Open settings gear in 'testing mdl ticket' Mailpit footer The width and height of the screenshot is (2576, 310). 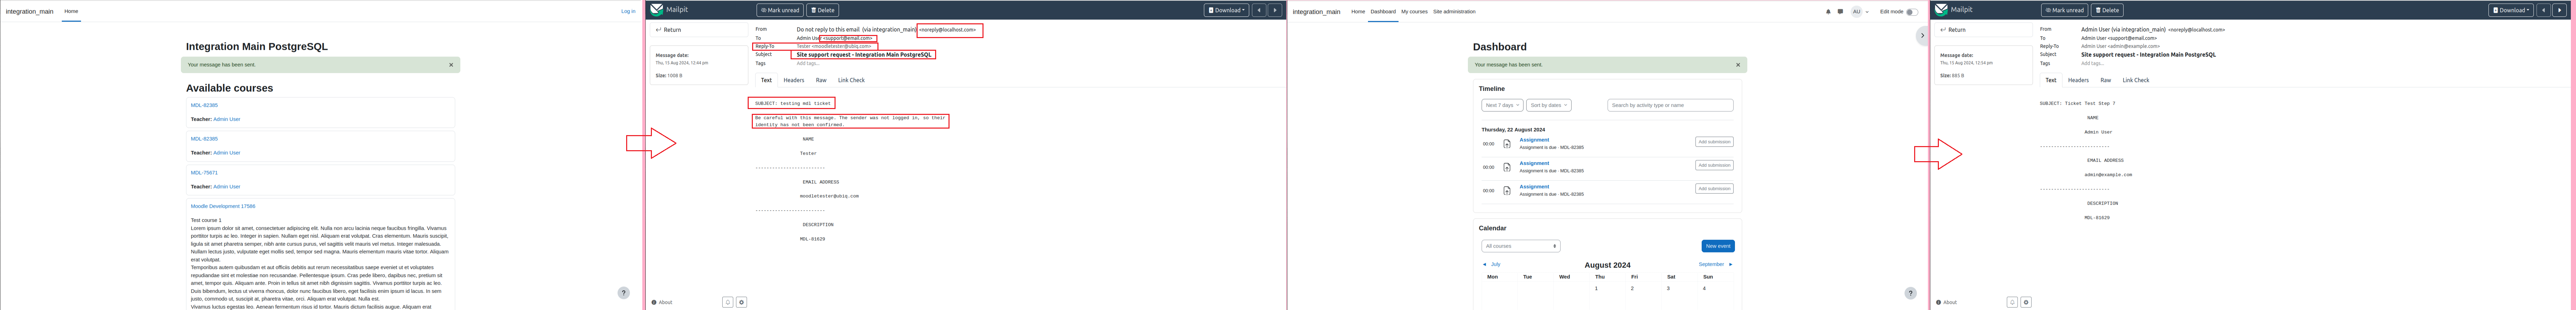click(x=741, y=302)
